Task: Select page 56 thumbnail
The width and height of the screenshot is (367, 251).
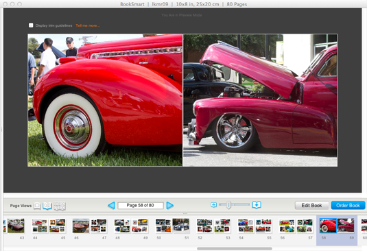Action: click(x=287, y=226)
